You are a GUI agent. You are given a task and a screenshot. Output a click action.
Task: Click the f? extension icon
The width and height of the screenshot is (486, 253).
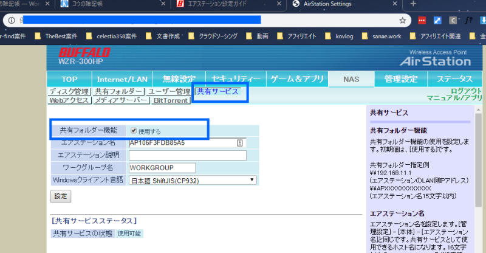click(x=468, y=20)
